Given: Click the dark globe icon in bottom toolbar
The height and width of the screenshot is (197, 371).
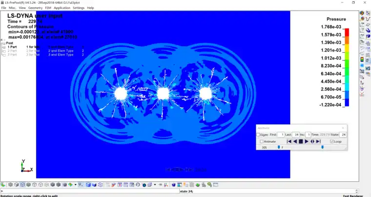Looking at the screenshot, I should coord(144,185).
